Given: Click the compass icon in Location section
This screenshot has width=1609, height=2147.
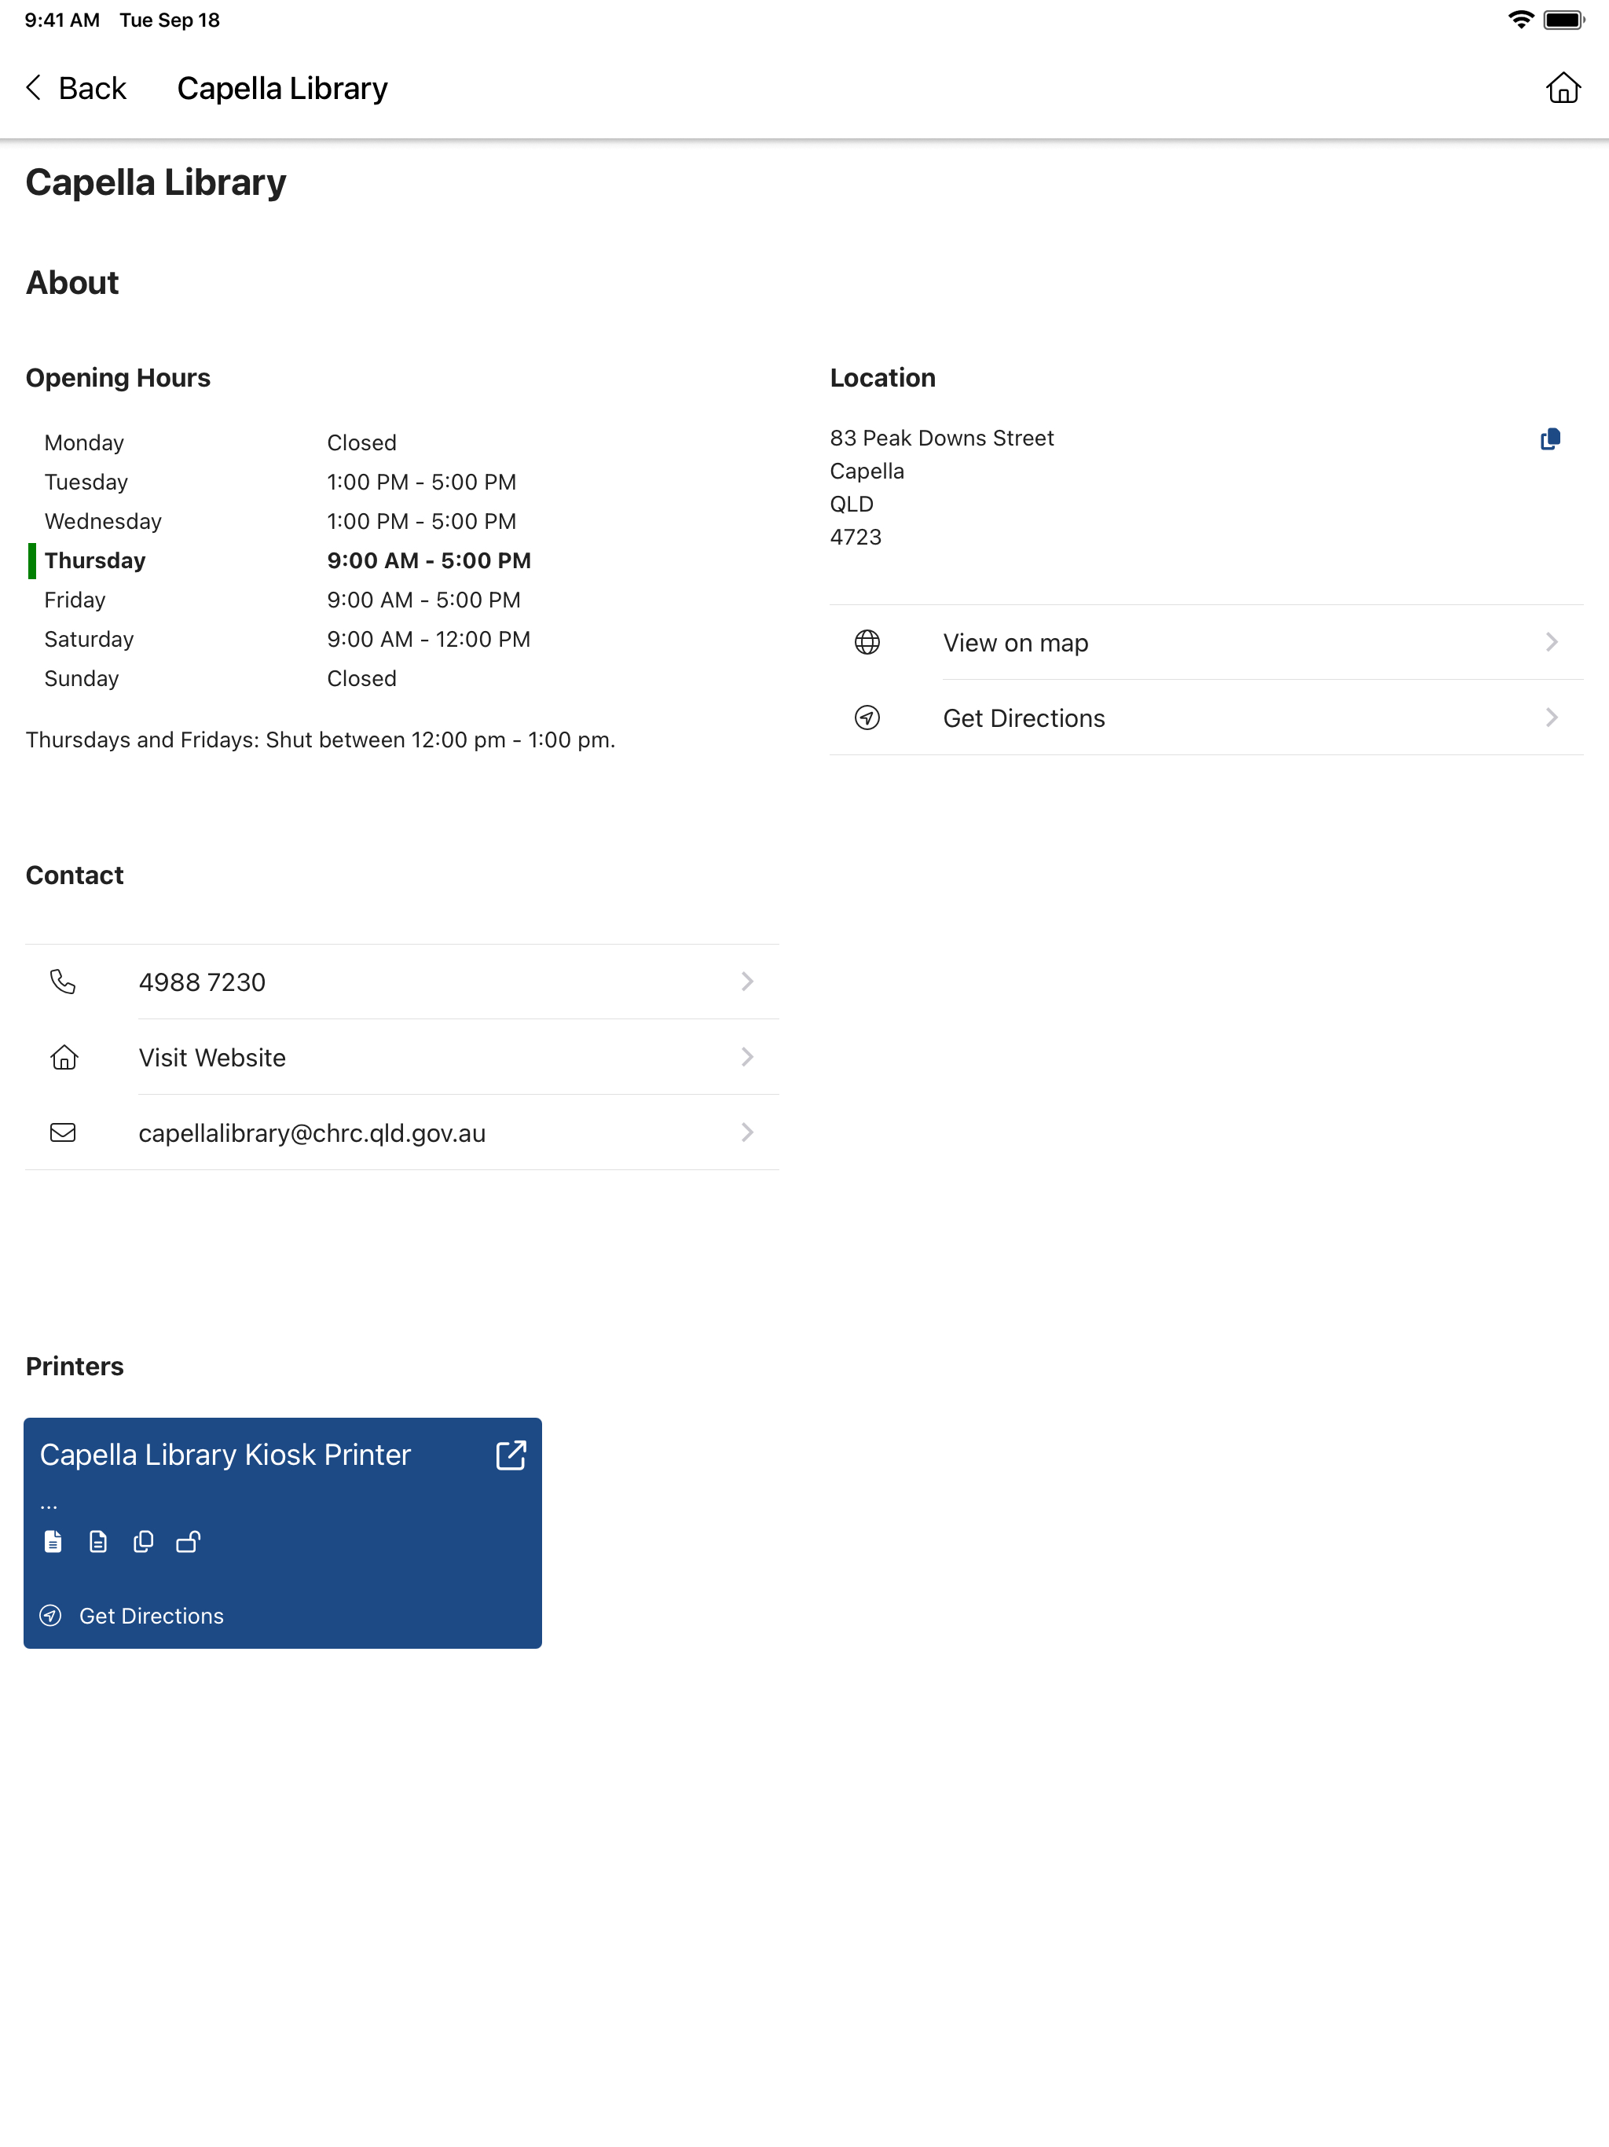Looking at the screenshot, I should (867, 718).
